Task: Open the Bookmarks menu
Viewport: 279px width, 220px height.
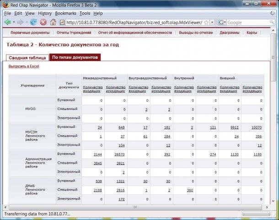Action: click(x=65, y=13)
